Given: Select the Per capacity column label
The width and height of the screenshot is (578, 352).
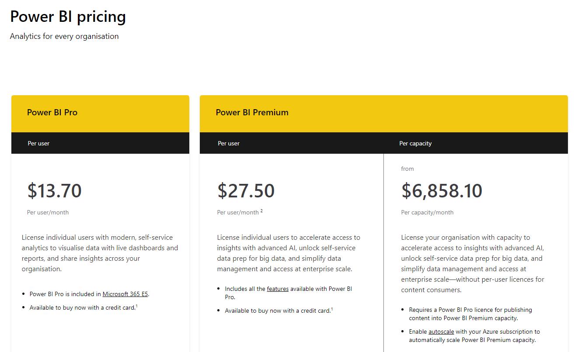Looking at the screenshot, I should point(415,143).
